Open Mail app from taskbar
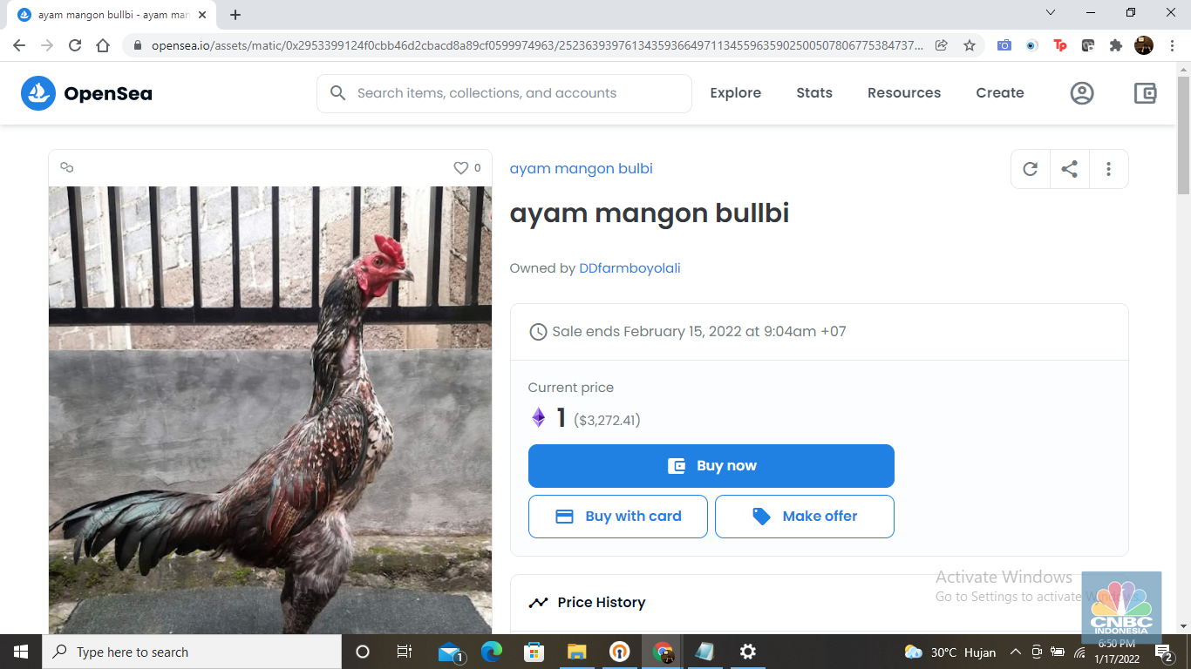This screenshot has width=1191, height=669. coord(450,652)
